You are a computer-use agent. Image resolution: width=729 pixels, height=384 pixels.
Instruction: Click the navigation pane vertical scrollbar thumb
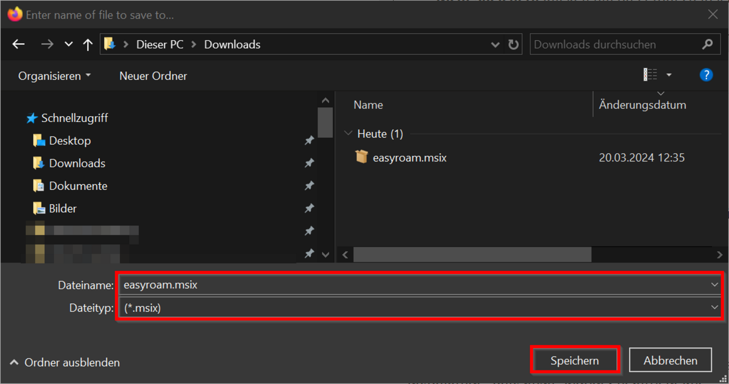click(325, 122)
